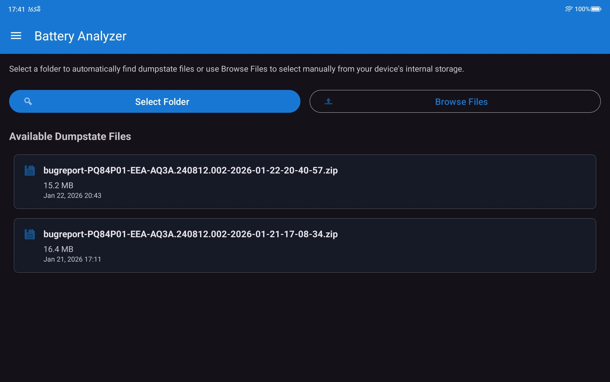This screenshot has width=610, height=382.
Task: Click the Available Dumpstate Files heading
Action: pyautogui.click(x=70, y=137)
